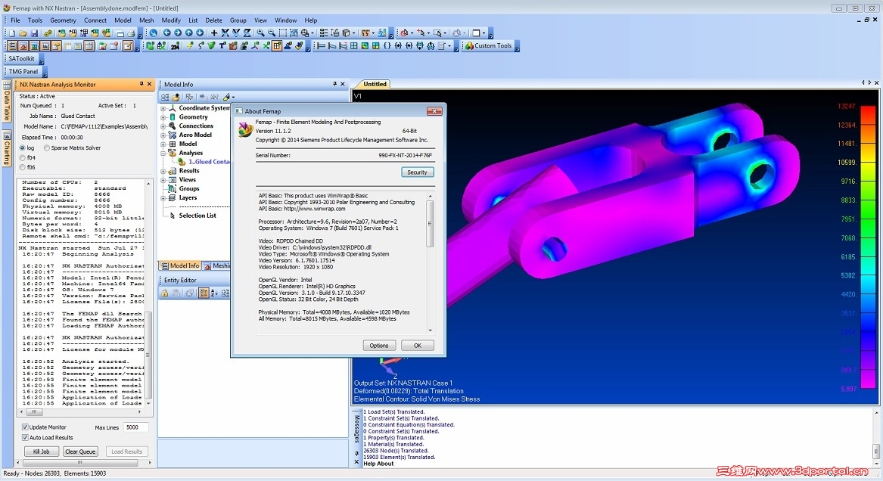
Task: Click the lock icon in Entity Editor
Action: (x=164, y=293)
